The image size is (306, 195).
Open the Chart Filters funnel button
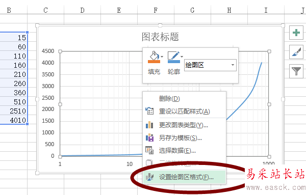(x=296, y=71)
